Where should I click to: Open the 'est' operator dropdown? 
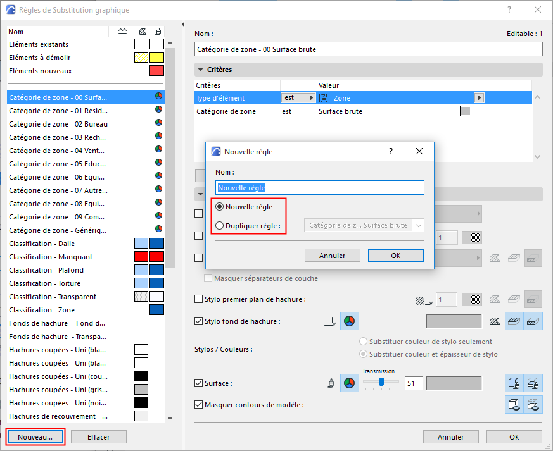pyautogui.click(x=298, y=98)
